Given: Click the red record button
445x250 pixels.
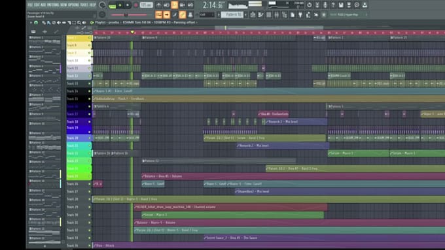Looking at the screenshot, I should tap(135, 5).
